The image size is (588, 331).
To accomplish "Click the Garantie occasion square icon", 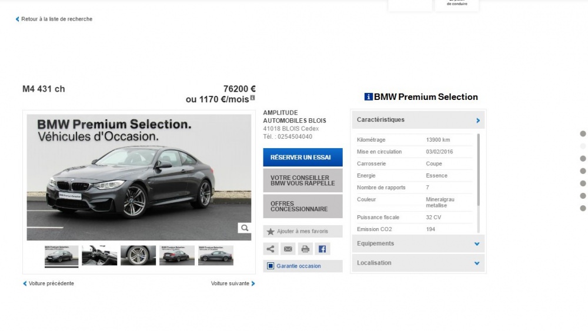I will 270,266.
